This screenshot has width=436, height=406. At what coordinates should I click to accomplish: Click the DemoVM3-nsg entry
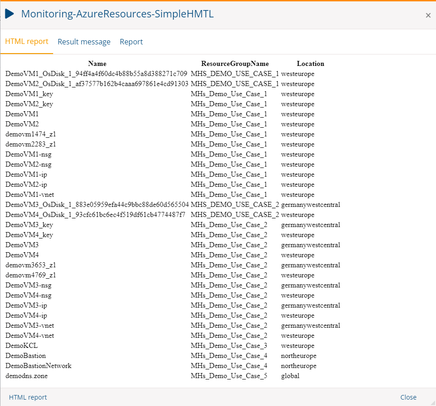click(28, 285)
